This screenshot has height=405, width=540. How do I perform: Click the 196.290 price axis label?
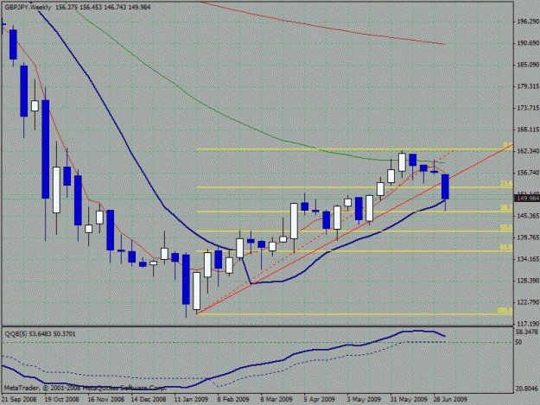[x=528, y=22]
